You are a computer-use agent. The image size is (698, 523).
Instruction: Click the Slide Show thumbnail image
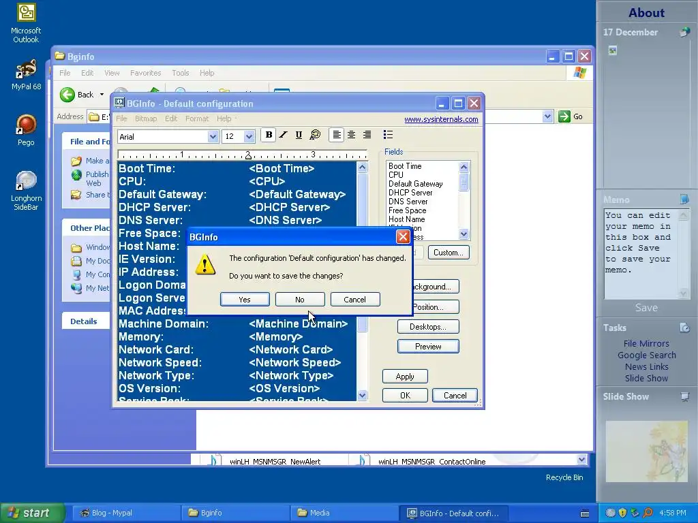click(x=646, y=451)
